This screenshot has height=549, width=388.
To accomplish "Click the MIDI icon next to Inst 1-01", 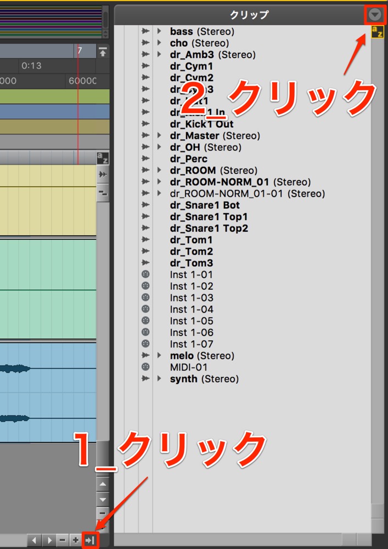I will [x=145, y=274].
